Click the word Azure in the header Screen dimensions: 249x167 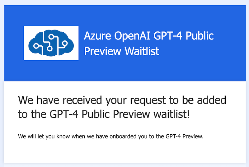point(97,36)
